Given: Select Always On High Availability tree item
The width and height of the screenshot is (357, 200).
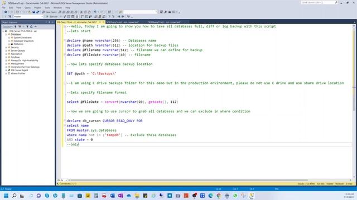Looking at the screenshot, I should pos(25,61).
